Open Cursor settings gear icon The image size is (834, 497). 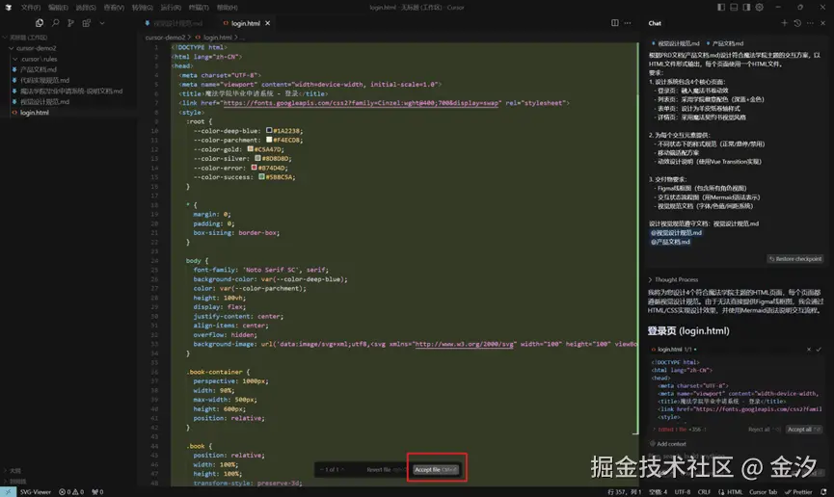[x=760, y=8]
